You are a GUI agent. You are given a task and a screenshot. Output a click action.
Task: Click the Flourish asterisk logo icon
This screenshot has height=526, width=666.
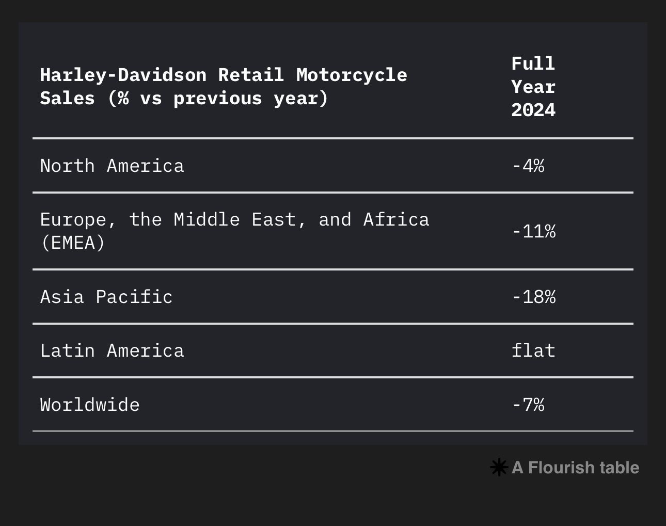499,468
